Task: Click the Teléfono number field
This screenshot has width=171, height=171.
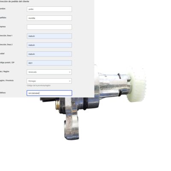Action: [49, 93]
